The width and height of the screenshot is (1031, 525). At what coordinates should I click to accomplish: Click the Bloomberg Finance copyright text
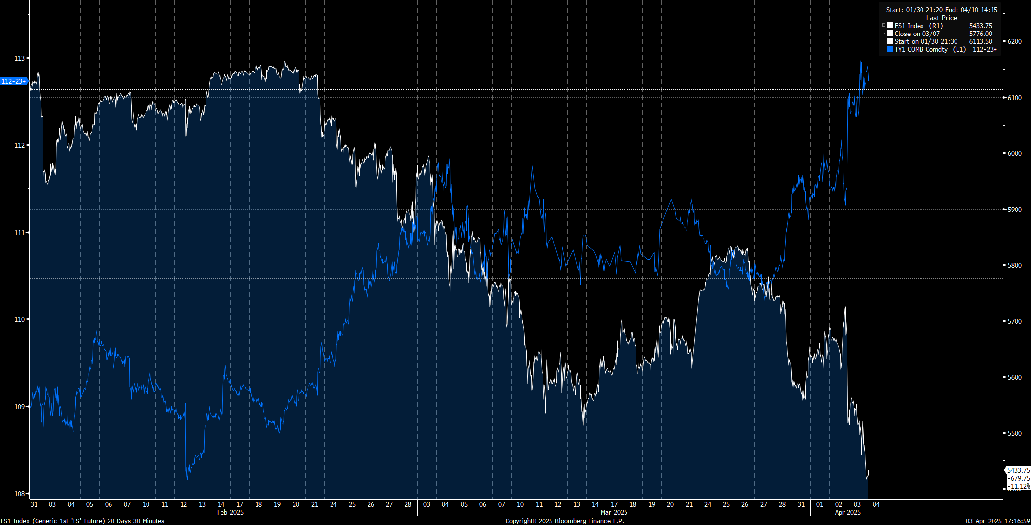tap(564, 521)
